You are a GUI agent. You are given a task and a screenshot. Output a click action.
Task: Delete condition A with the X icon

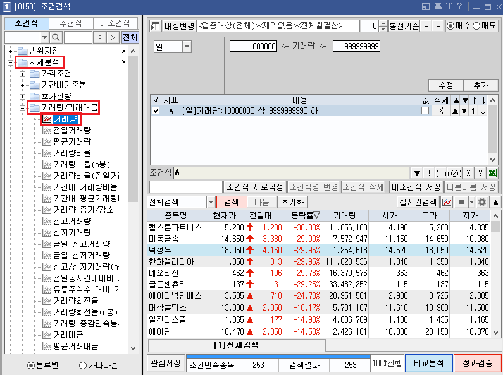tap(441, 110)
